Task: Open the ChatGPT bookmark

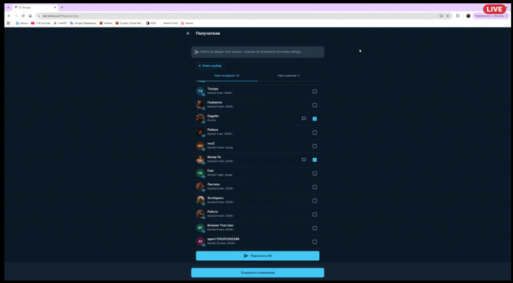Action: tap(61, 23)
